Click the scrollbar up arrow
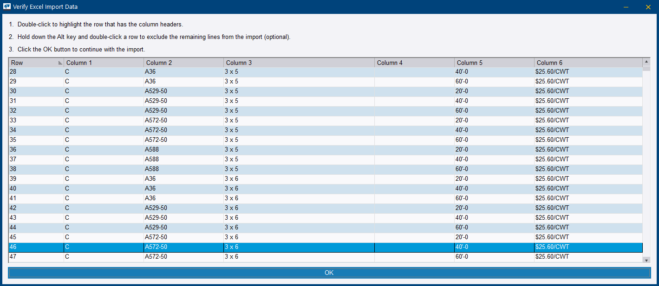Viewport: 659px width, 286px height. 646,62
